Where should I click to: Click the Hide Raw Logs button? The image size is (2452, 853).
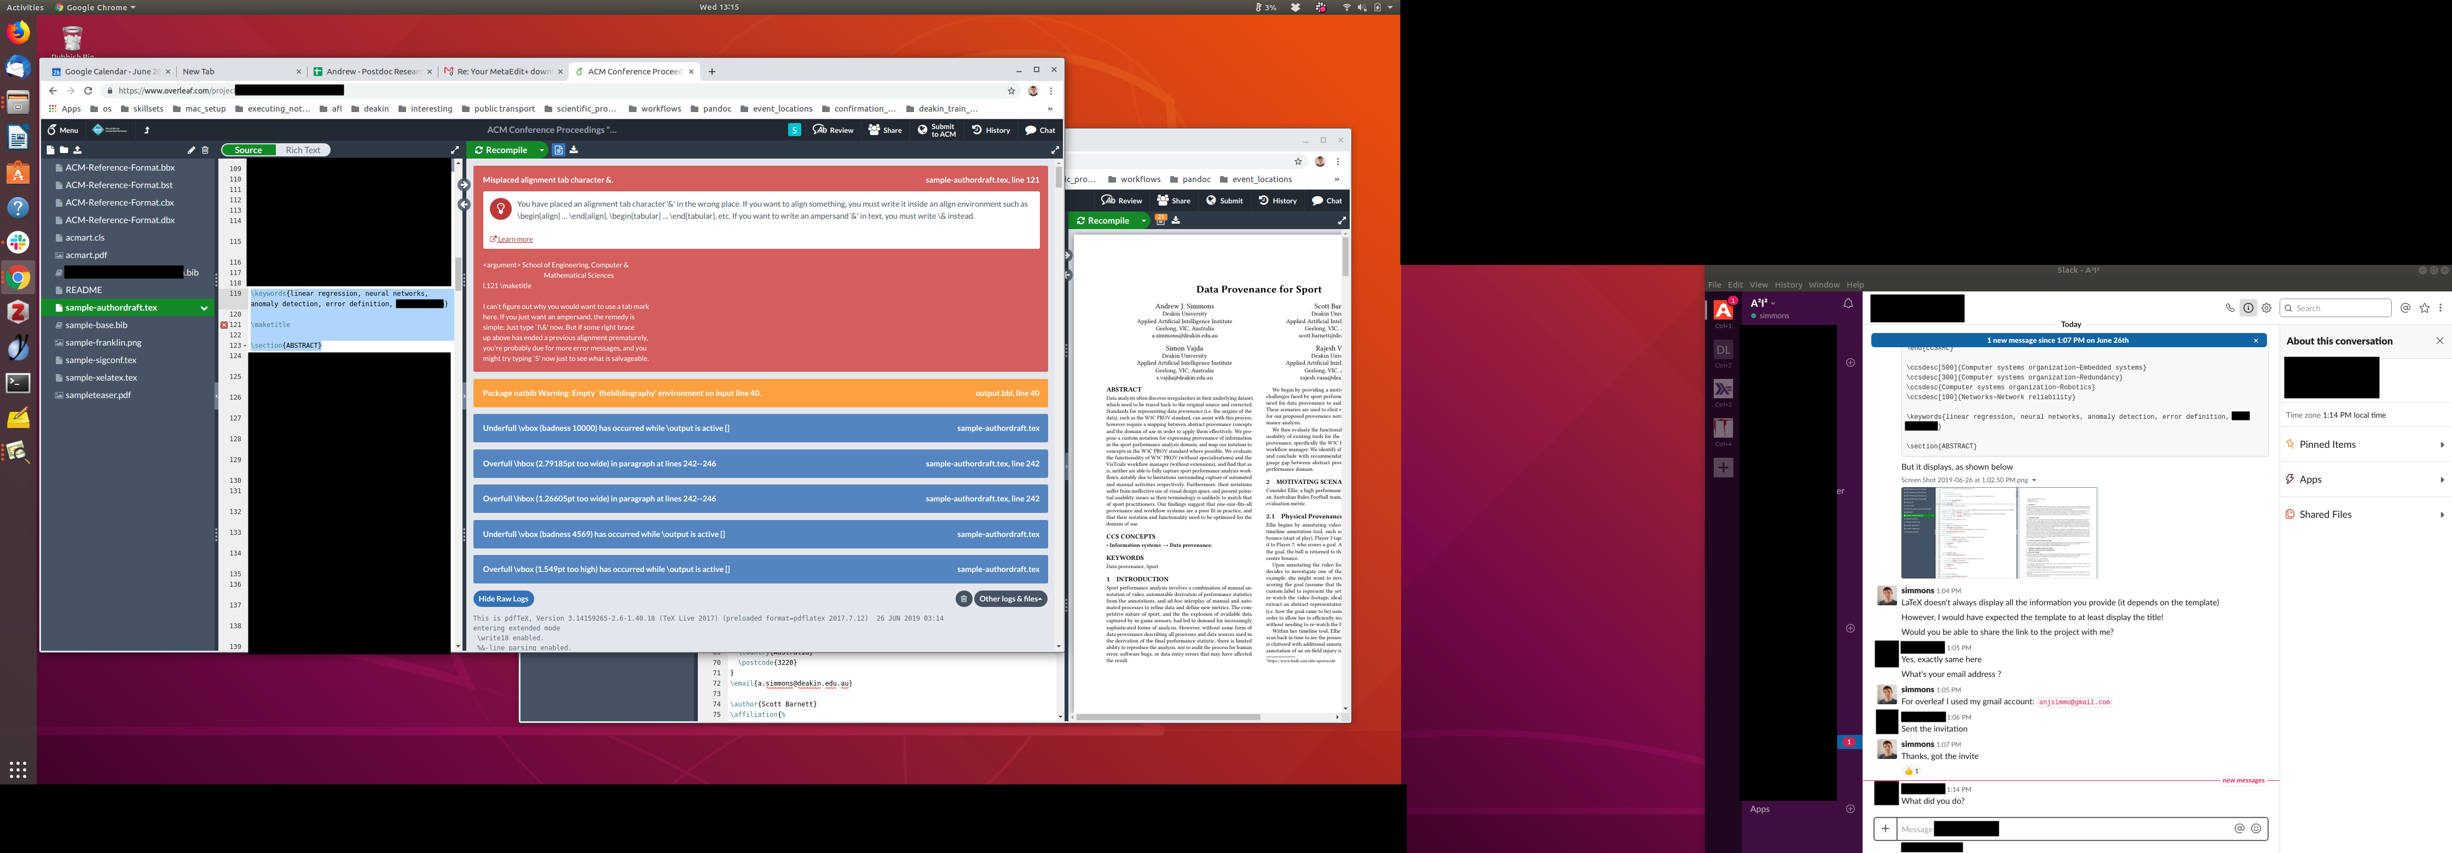click(x=502, y=599)
